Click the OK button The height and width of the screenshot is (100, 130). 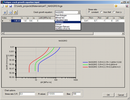click(108, 95)
